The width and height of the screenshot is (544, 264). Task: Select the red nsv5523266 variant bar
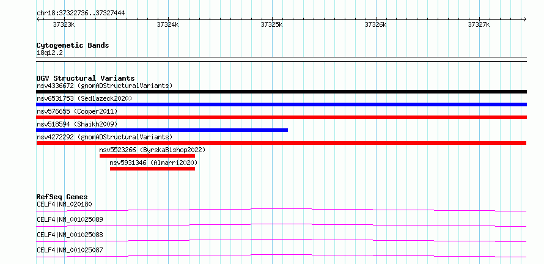pyautogui.click(x=147, y=156)
